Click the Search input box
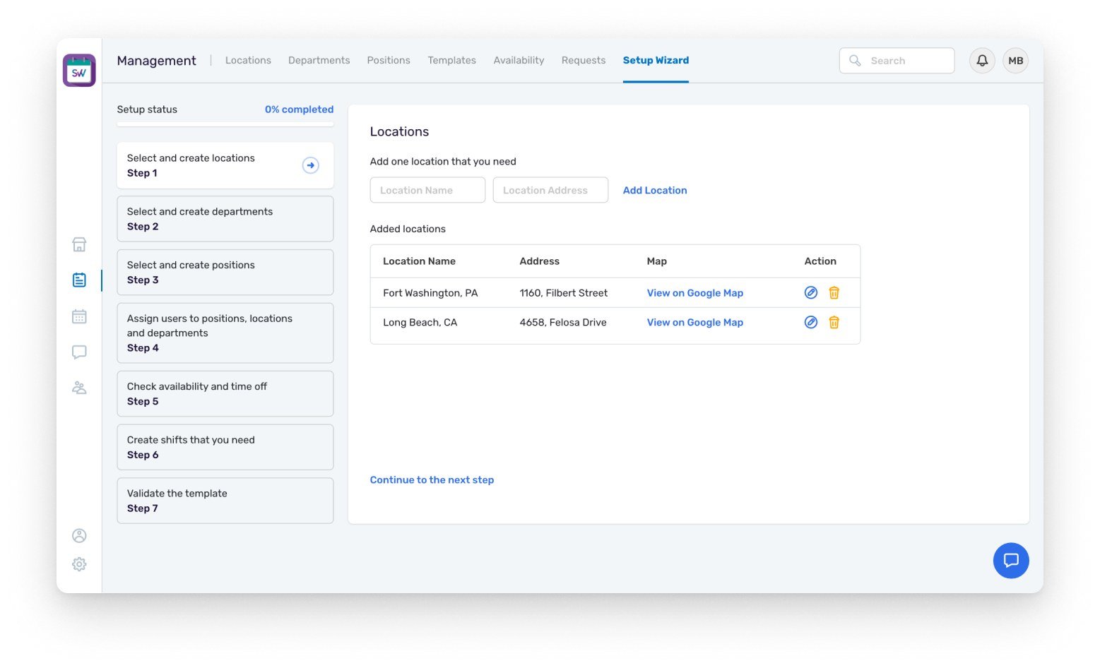Screen dimensions: 1100x668 point(897,61)
